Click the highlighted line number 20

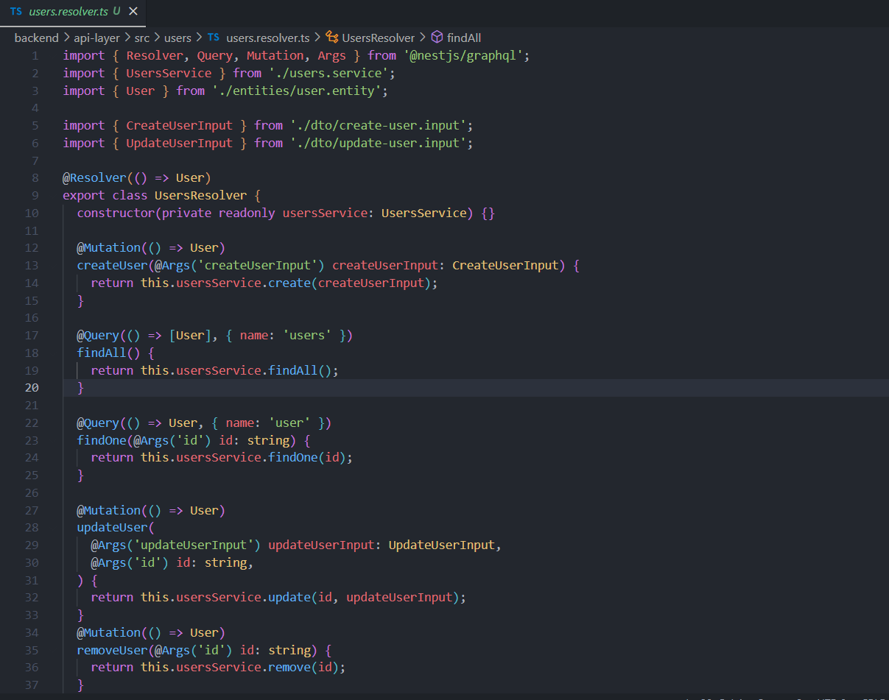pos(32,388)
